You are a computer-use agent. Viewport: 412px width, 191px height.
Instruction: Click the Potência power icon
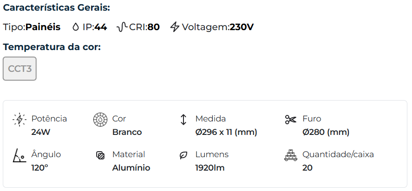click(x=19, y=120)
